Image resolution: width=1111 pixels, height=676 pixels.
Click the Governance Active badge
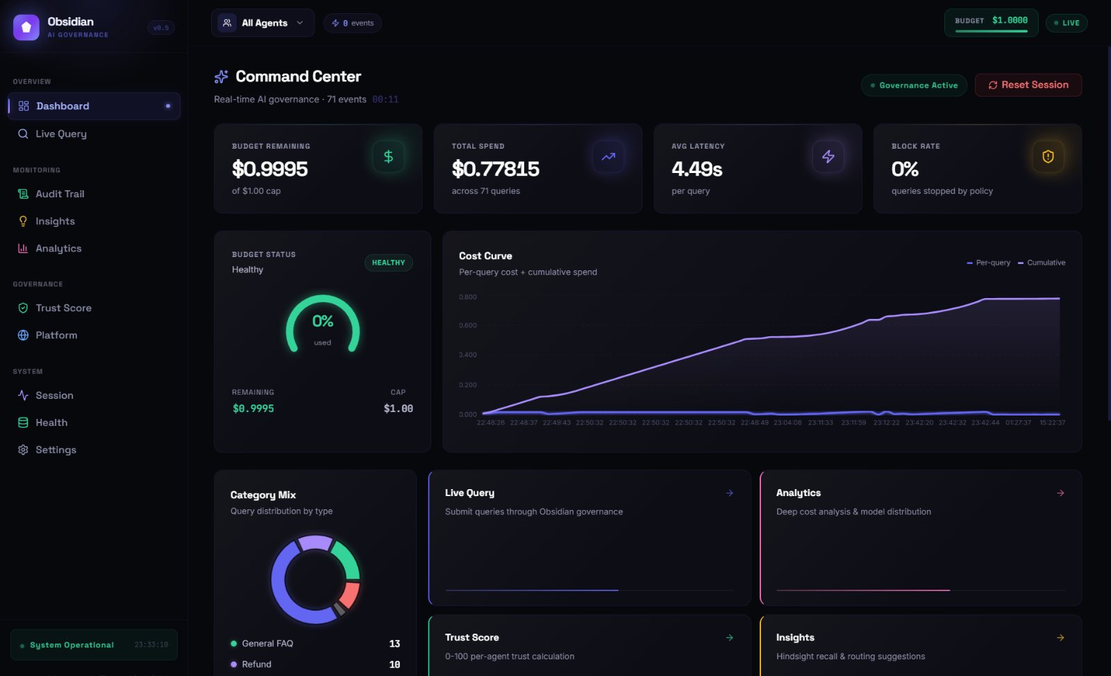pos(914,85)
